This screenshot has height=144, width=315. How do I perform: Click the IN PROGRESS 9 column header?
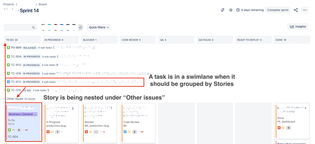61,40
